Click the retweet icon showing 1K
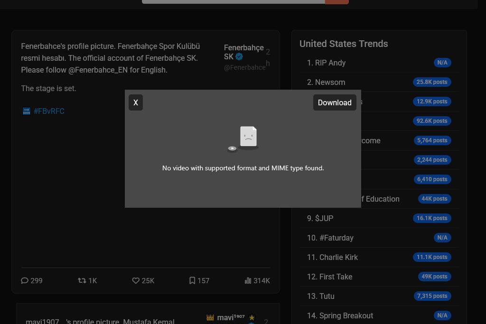This screenshot has height=324, width=486. tap(82, 280)
